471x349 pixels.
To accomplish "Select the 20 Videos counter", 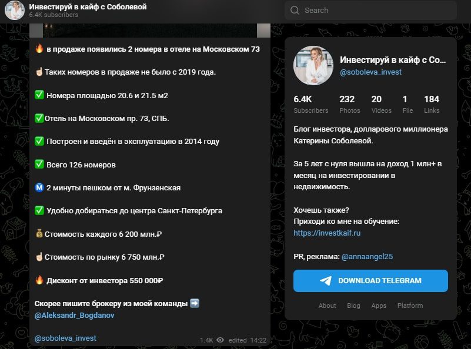I will pos(376,104).
